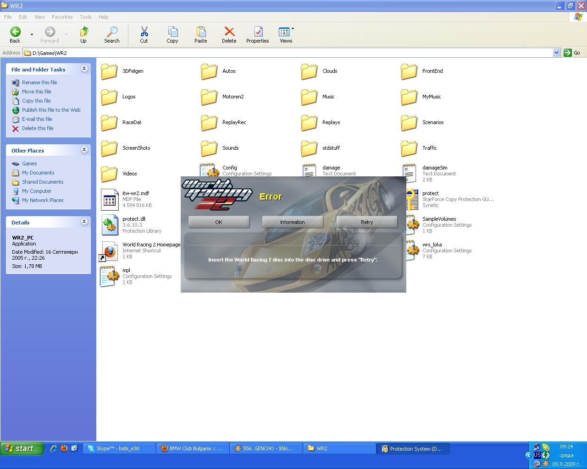Viewport: 587px width, 469px height.
Task: Cut the selected file
Action: click(x=144, y=35)
